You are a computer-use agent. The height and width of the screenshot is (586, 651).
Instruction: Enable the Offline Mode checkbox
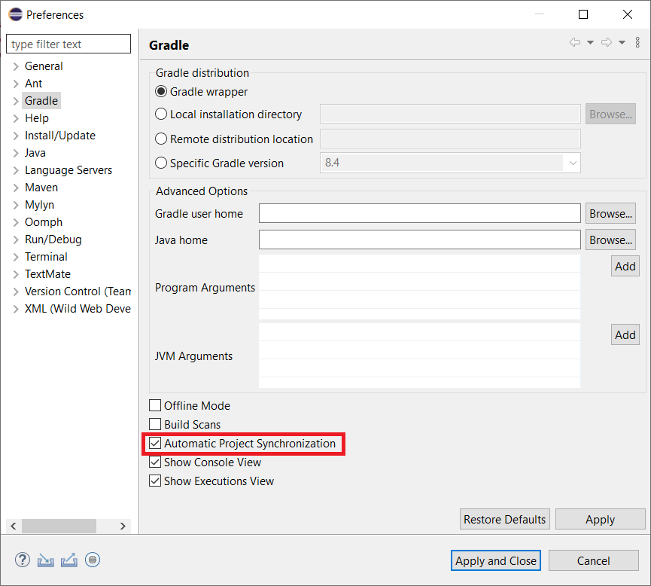point(155,406)
